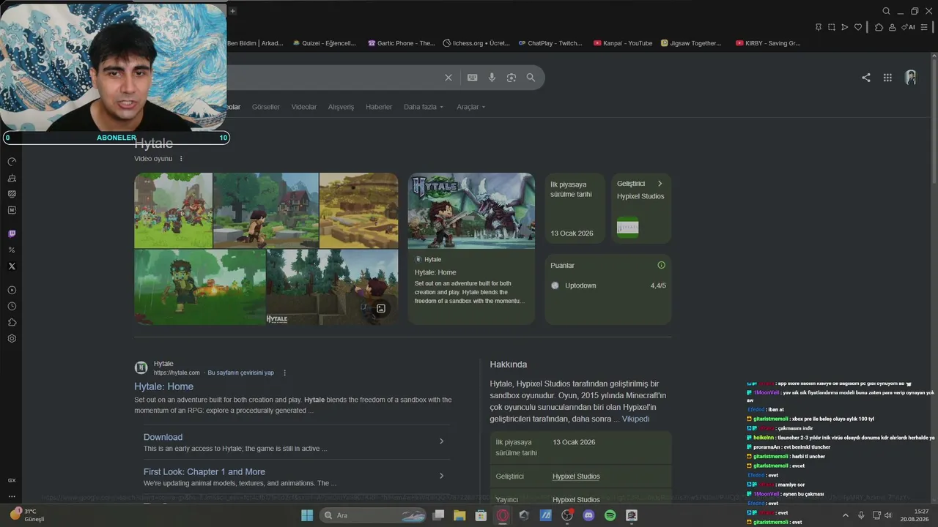This screenshot has width=938, height=527.
Task: Click the volume icon in system tray
Action: (x=888, y=515)
